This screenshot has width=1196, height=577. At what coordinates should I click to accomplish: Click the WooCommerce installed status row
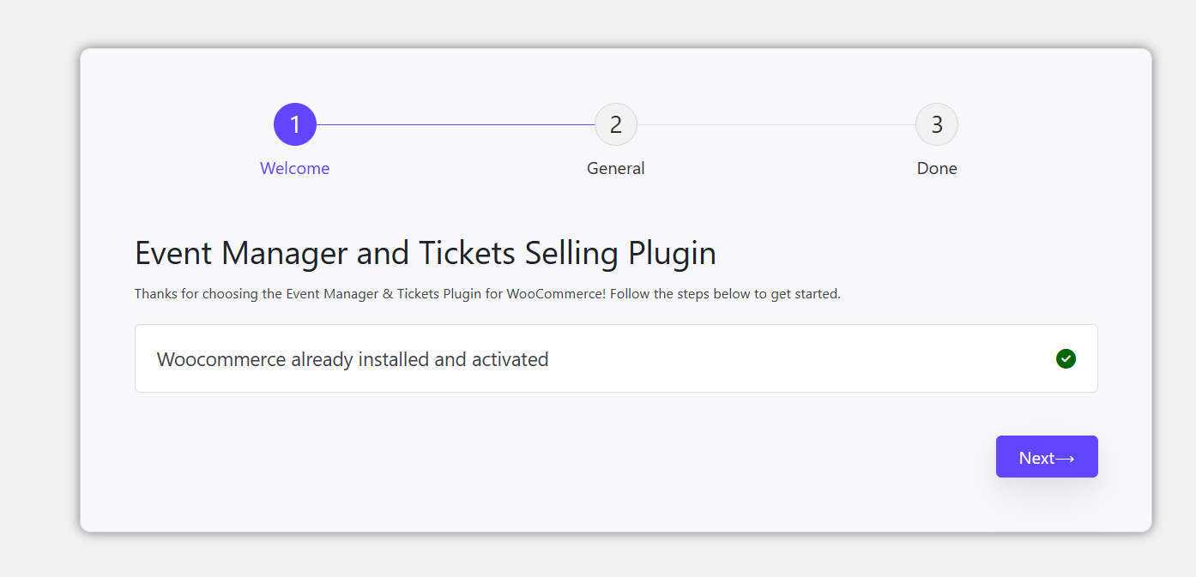772,358
